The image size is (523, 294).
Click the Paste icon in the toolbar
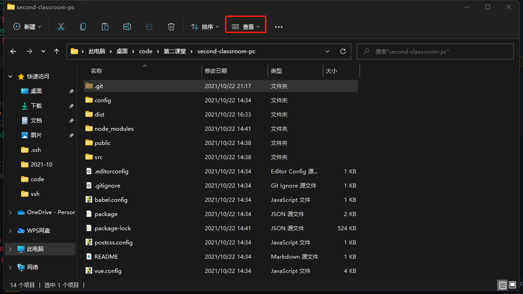[x=105, y=27]
